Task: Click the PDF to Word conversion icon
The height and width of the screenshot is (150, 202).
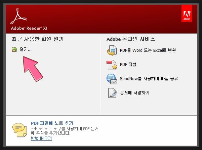Action: point(112,50)
